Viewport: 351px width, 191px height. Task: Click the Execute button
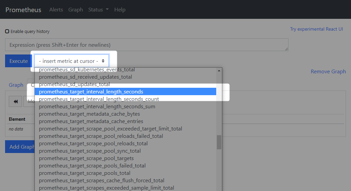19,61
